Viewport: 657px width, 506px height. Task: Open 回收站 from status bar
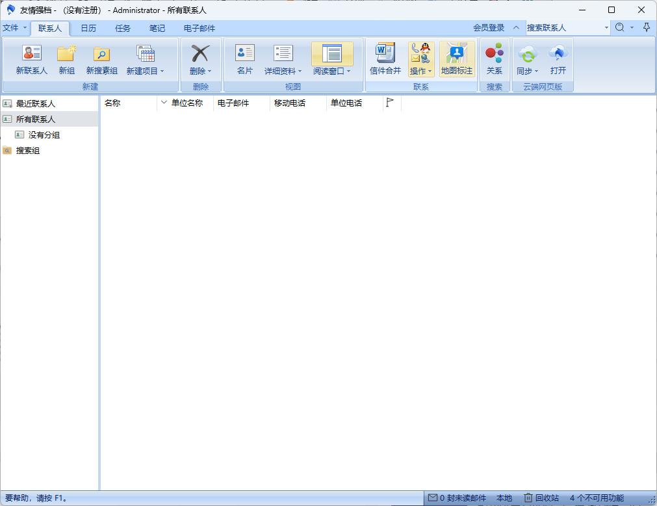pyautogui.click(x=541, y=498)
